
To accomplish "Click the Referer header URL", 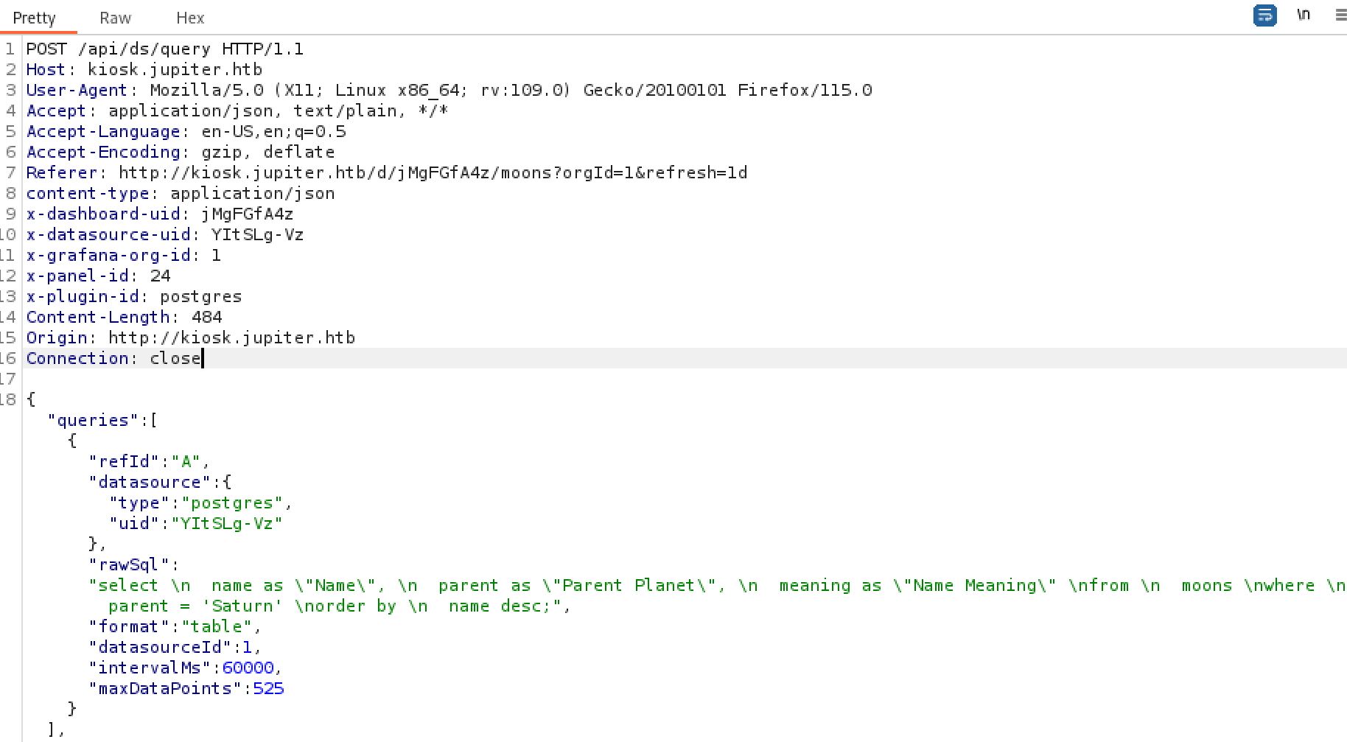I will coord(433,173).
